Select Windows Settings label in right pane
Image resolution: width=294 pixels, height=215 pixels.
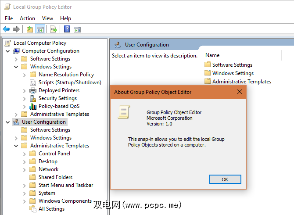point(233,73)
